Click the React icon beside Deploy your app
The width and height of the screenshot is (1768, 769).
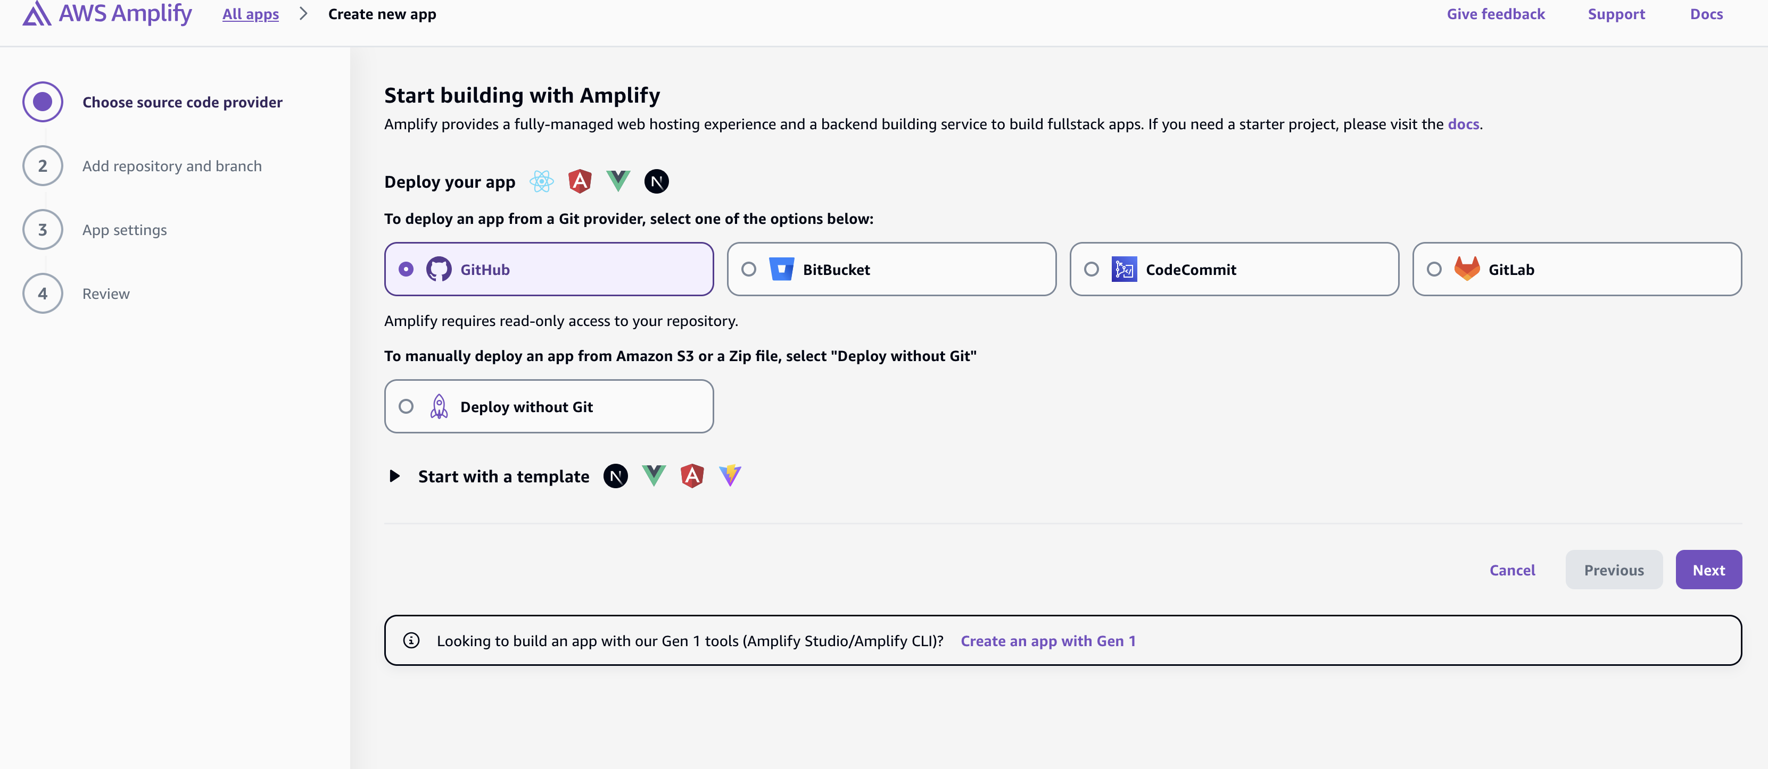point(541,182)
